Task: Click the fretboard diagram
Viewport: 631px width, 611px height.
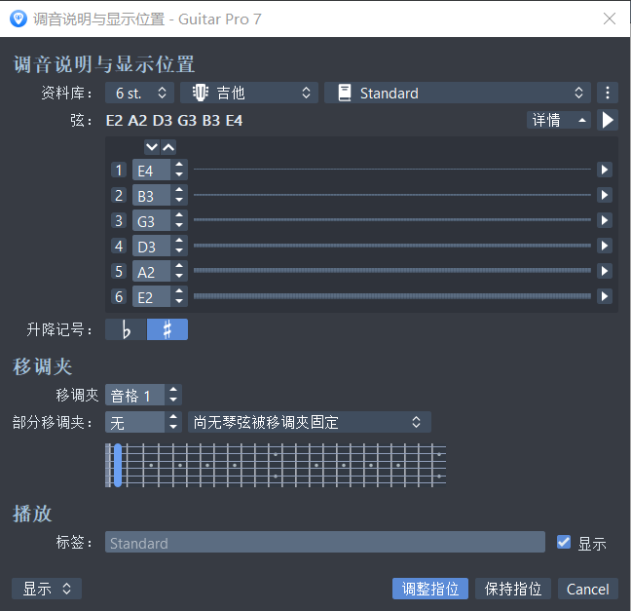Action: 276,465
